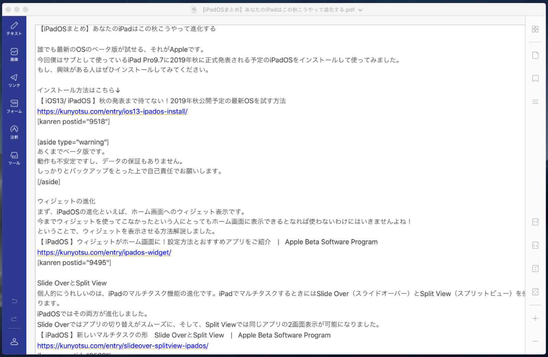Open the ツール (Tools) panel
The height and width of the screenshot is (357, 548).
pos(14,158)
